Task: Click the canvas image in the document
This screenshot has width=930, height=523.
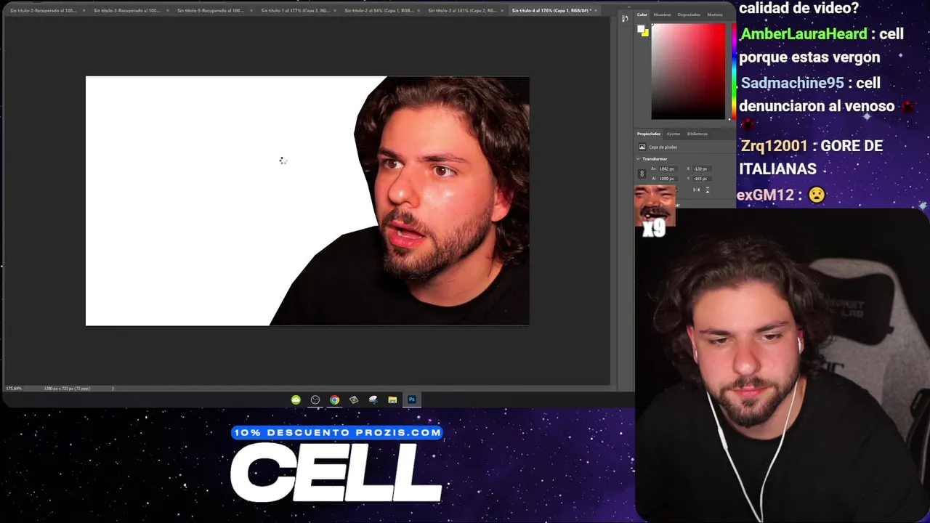Action: (307, 201)
